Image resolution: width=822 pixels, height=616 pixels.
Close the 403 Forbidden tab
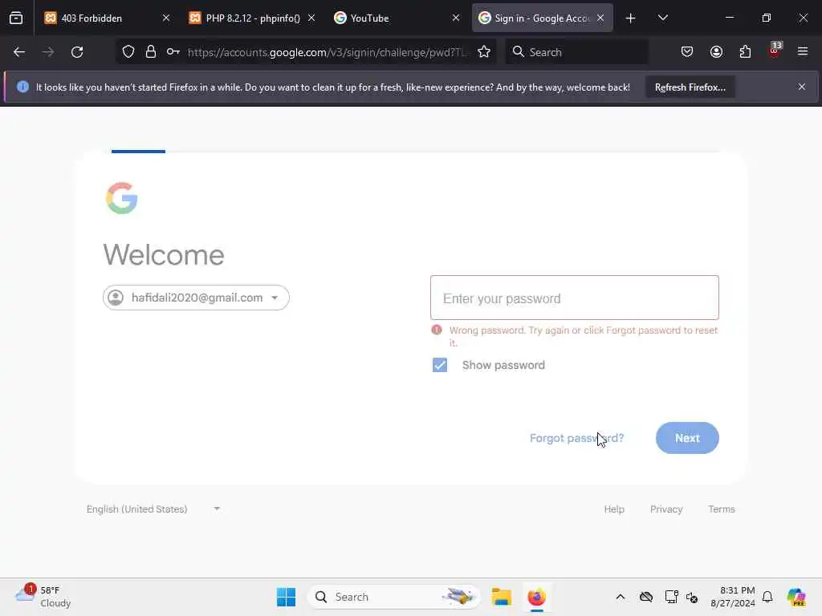[x=166, y=18]
